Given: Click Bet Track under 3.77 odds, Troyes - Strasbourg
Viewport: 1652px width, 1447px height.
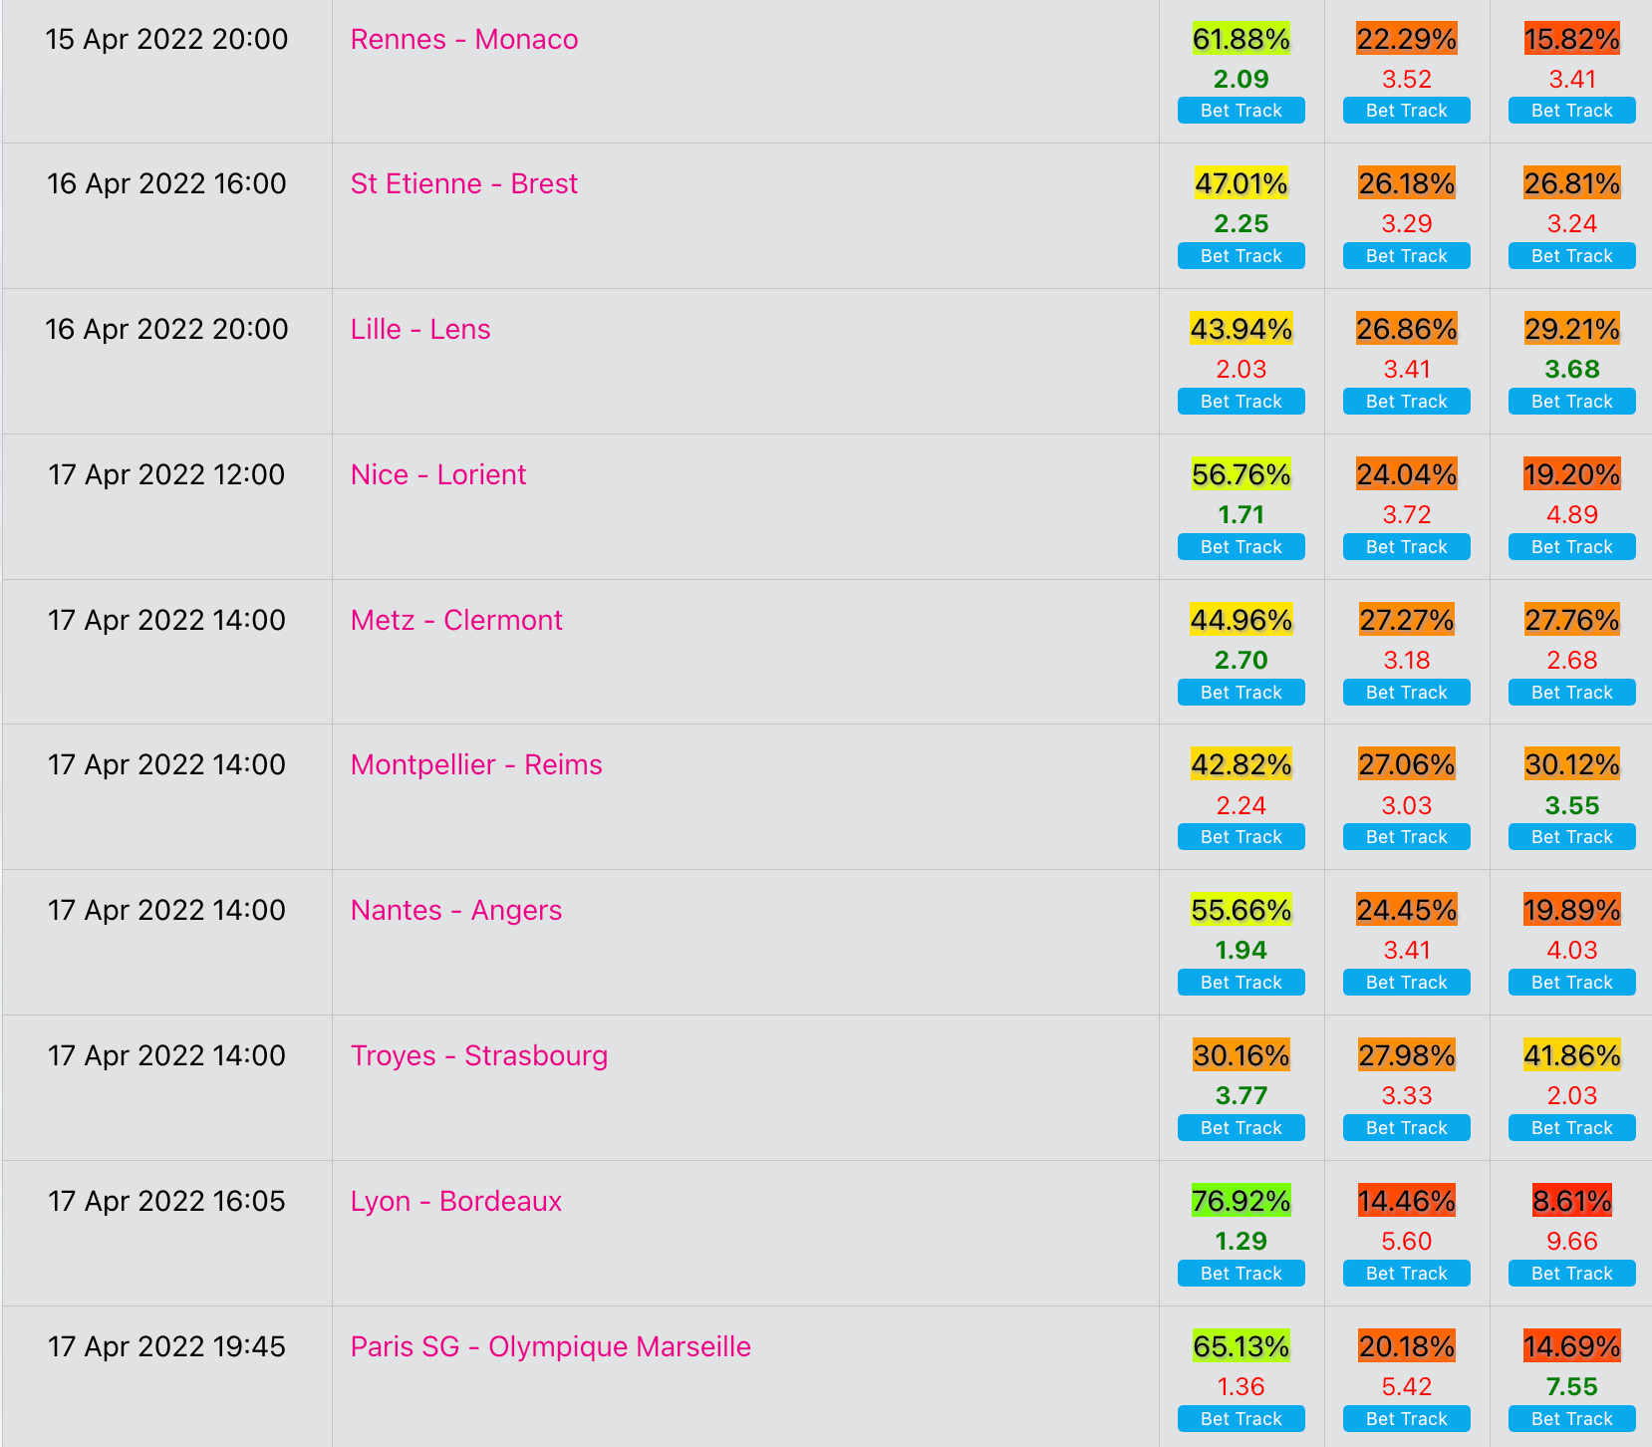Looking at the screenshot, I should pyautogui.click(x=1241, y=1128).
